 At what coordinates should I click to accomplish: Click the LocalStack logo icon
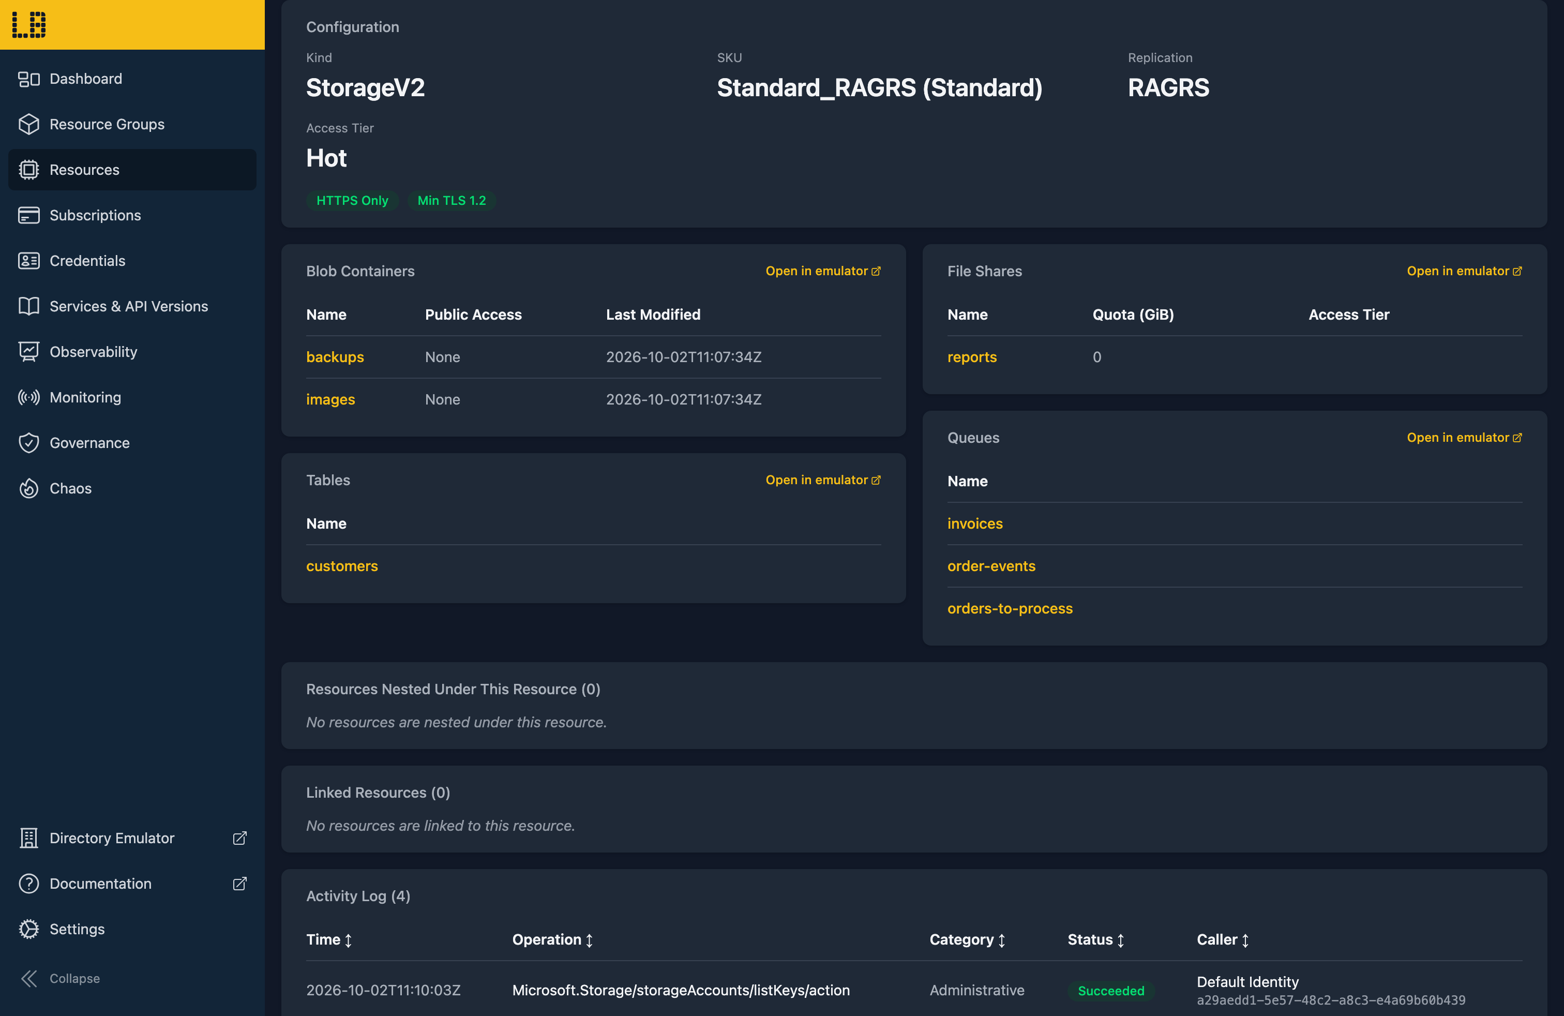click(29, 24)
